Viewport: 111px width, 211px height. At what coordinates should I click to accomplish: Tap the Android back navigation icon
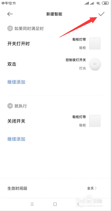point(78,204)
